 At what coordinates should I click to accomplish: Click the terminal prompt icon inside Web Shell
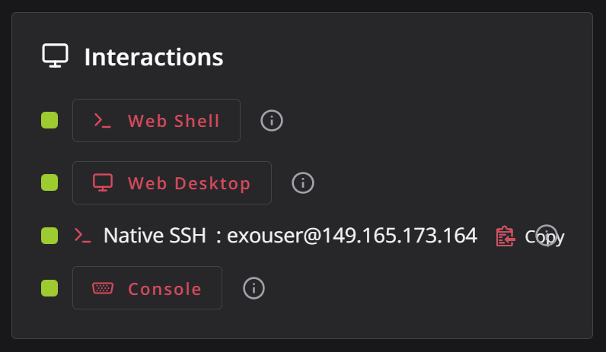click(x=103, y=120)
